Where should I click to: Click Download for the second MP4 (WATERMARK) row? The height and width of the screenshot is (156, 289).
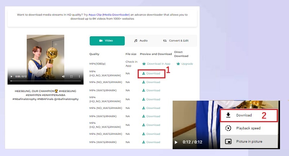pyautogui.click(x=151, y=116)
